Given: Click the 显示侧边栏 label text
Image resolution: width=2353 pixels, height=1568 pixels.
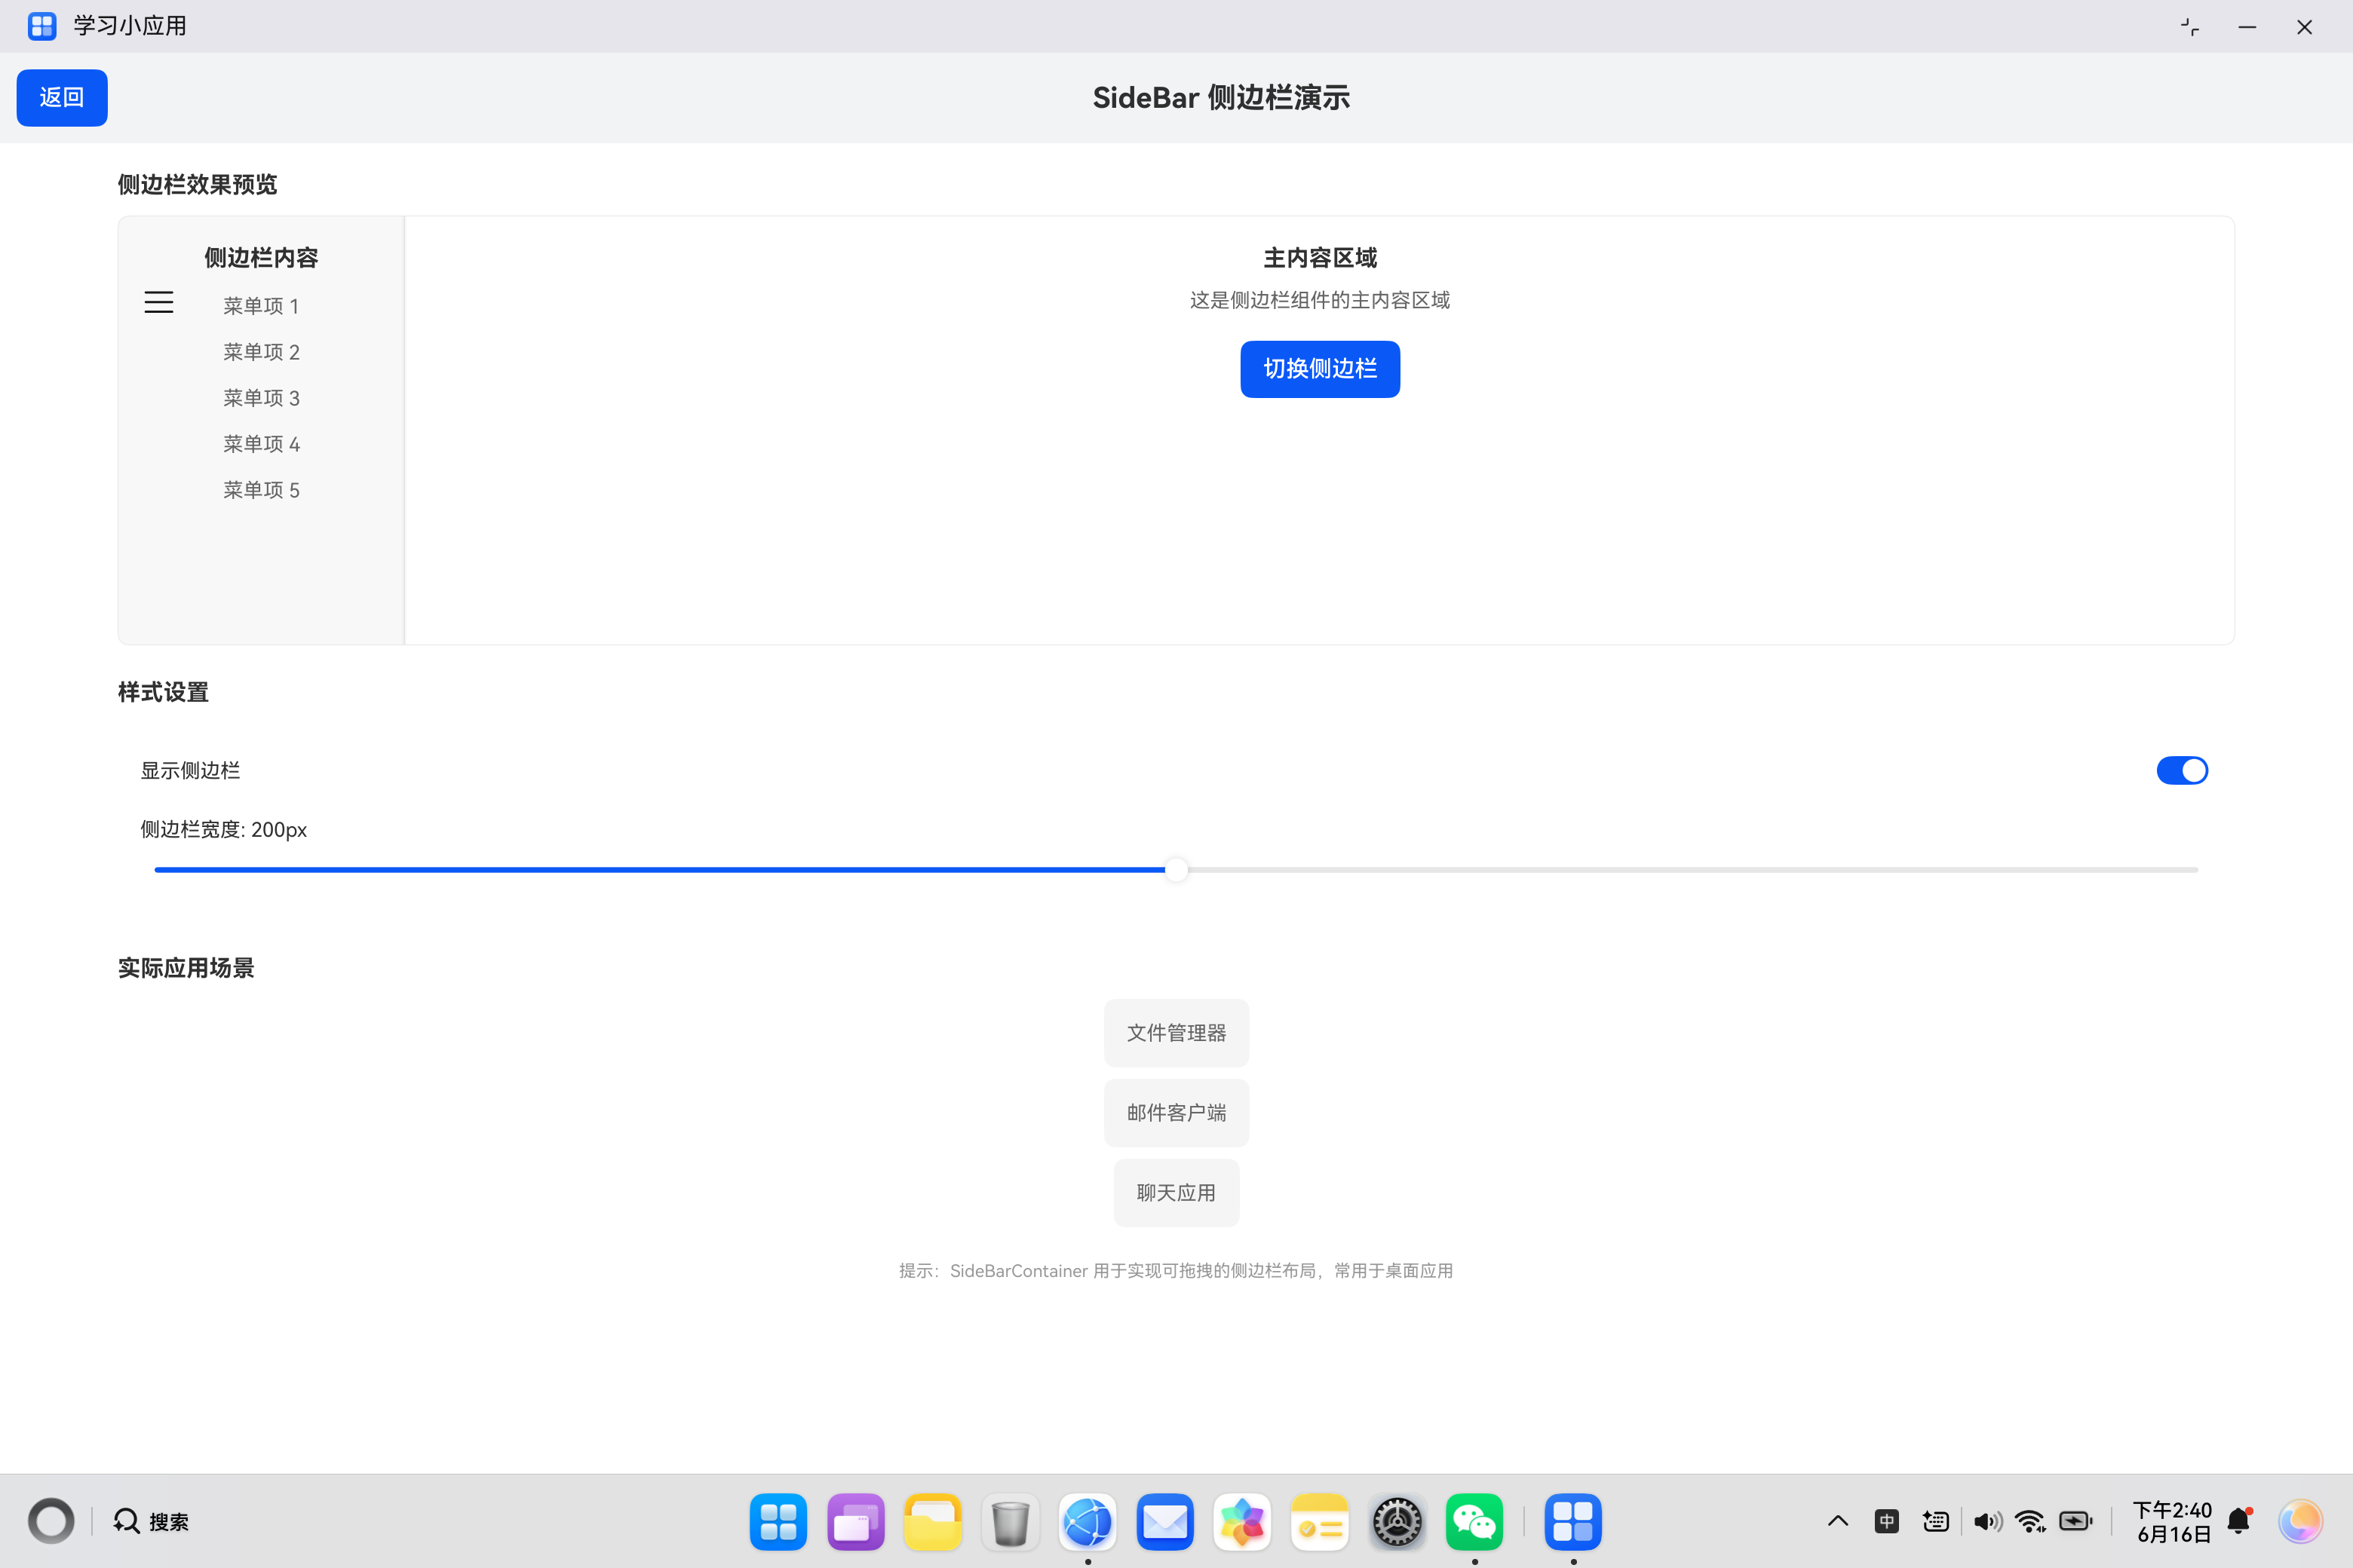Looking at the screenshot, I should tap(190, 770).
